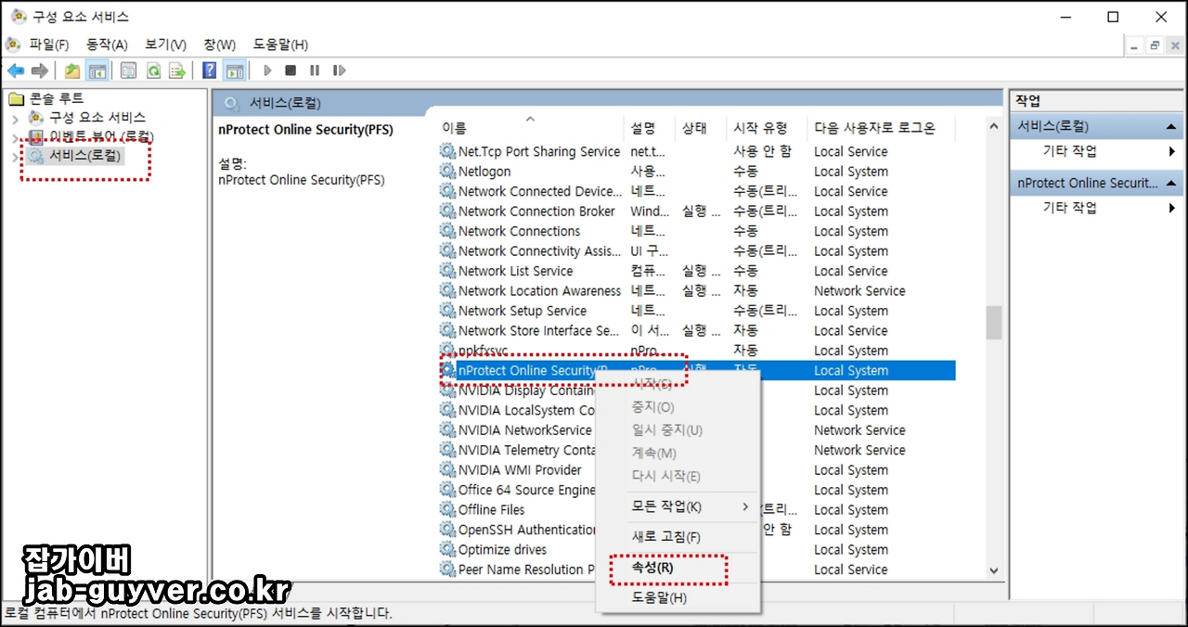Expand the 구성 요소 서비스 tree node
The width and height of the screenshot is (1188, 627).
[17, 117]
